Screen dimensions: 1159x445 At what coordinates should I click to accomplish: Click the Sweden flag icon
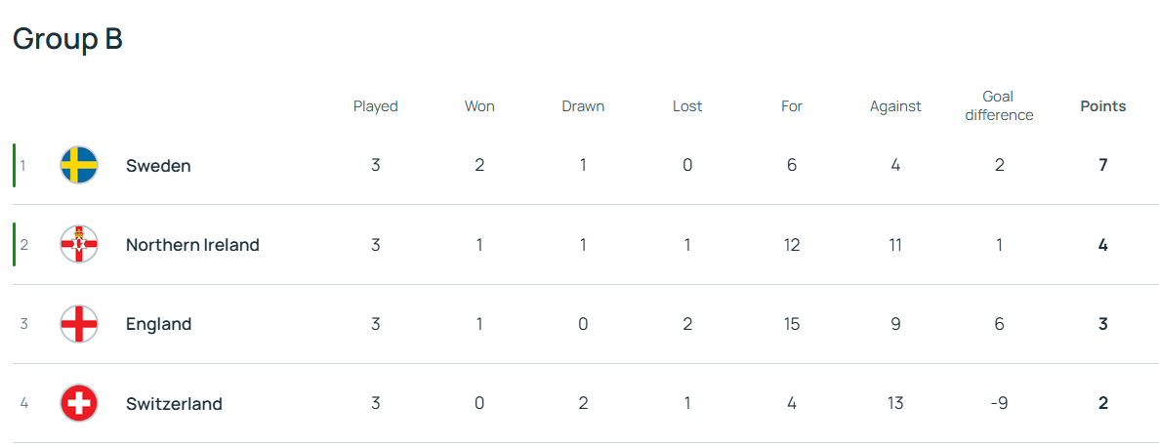78,165
